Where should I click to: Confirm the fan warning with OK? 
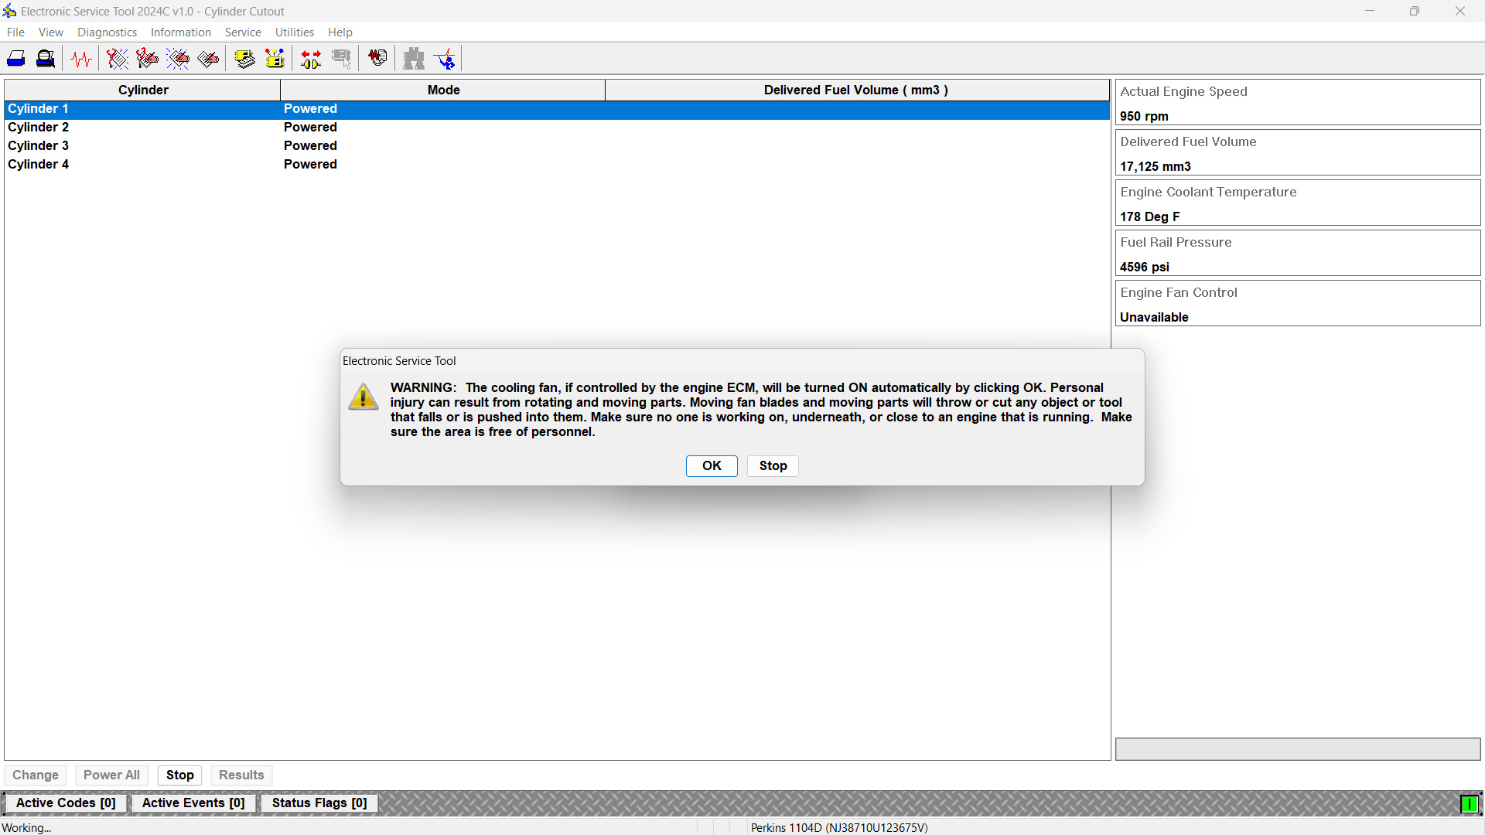click(x=712, y=465)
